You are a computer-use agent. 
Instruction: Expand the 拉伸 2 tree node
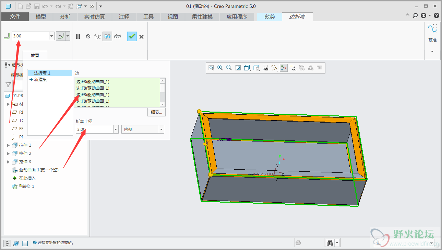[9, 154]
